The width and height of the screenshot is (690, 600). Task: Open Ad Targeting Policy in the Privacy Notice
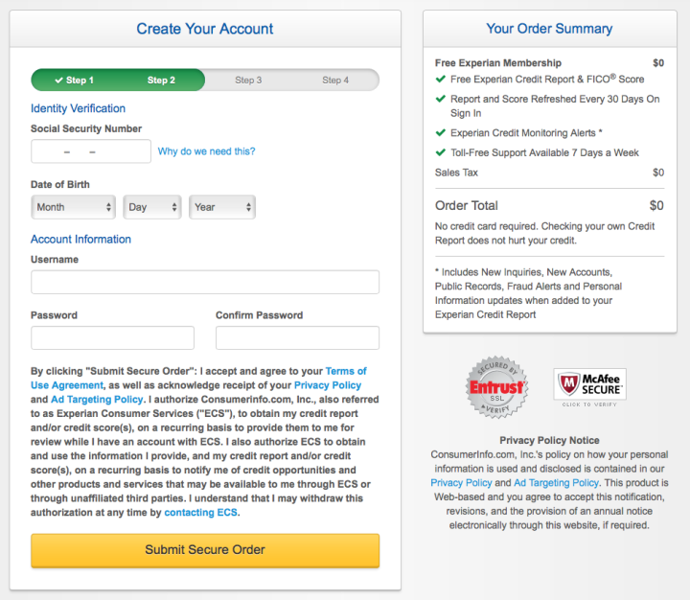click(553, 483)
